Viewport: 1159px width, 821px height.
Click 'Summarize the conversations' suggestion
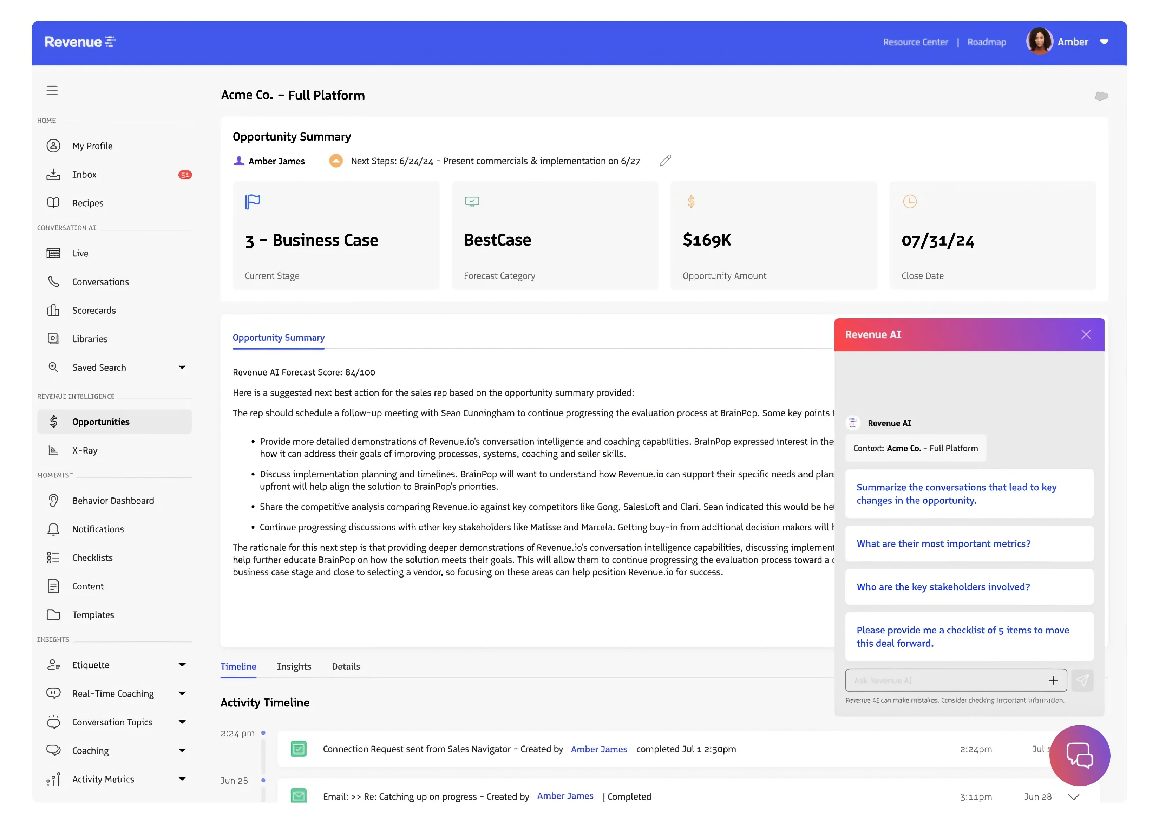point(969,494)
